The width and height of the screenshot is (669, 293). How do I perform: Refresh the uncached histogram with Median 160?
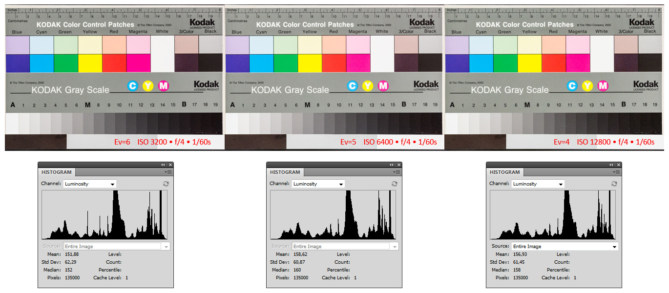pos(395,184)
